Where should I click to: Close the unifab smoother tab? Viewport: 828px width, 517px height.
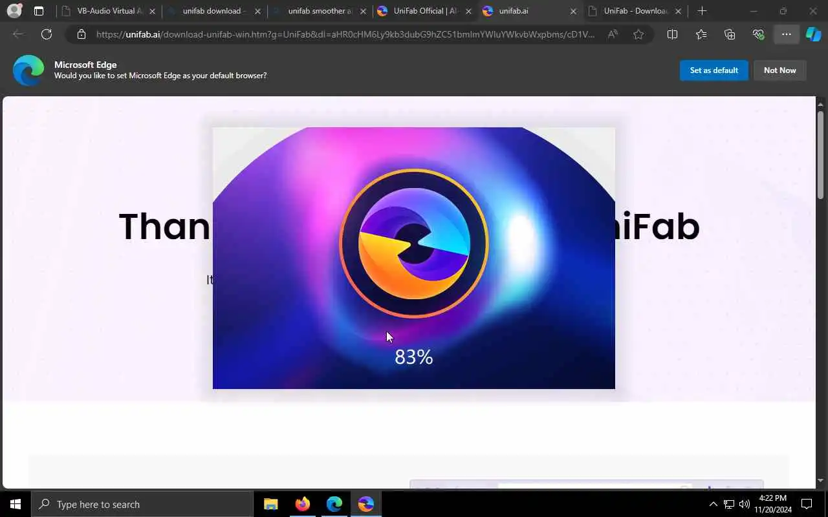(x=363, y=11)
